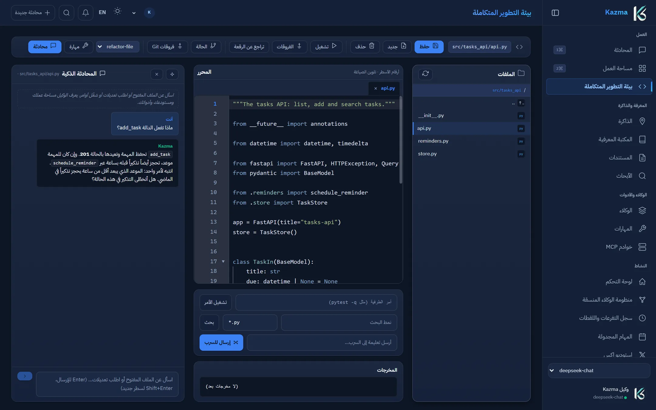Send the chat message arrow button
The image size is (656, 410).
25,376
